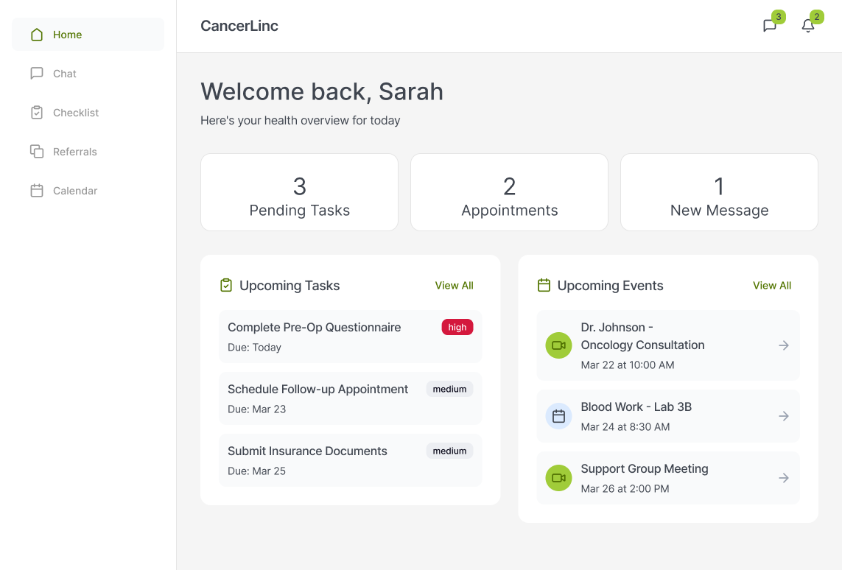Image resolution: width=842 pixels, height=570 pixels.
Task: Click the Referrals icon in the sidebar
Action: (x=36, y=151)
